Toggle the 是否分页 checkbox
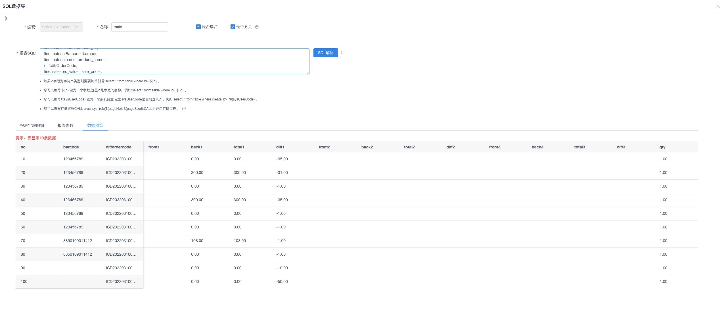720x313 pixels. (x=233, y=27)
